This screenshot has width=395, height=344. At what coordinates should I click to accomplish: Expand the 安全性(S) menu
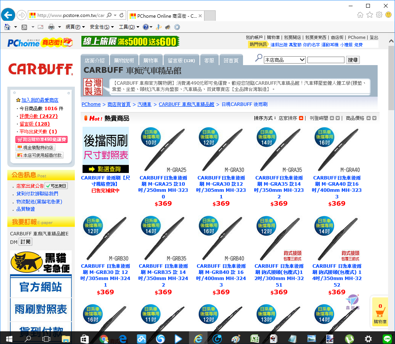pyautogui.click(x=102, y=27)
